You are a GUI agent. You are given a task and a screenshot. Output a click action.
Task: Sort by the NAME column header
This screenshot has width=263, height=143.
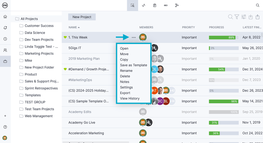(74, 27)
